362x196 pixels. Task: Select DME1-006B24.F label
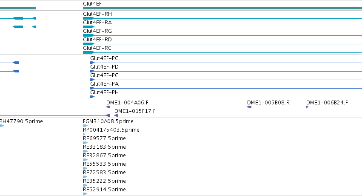327,103
